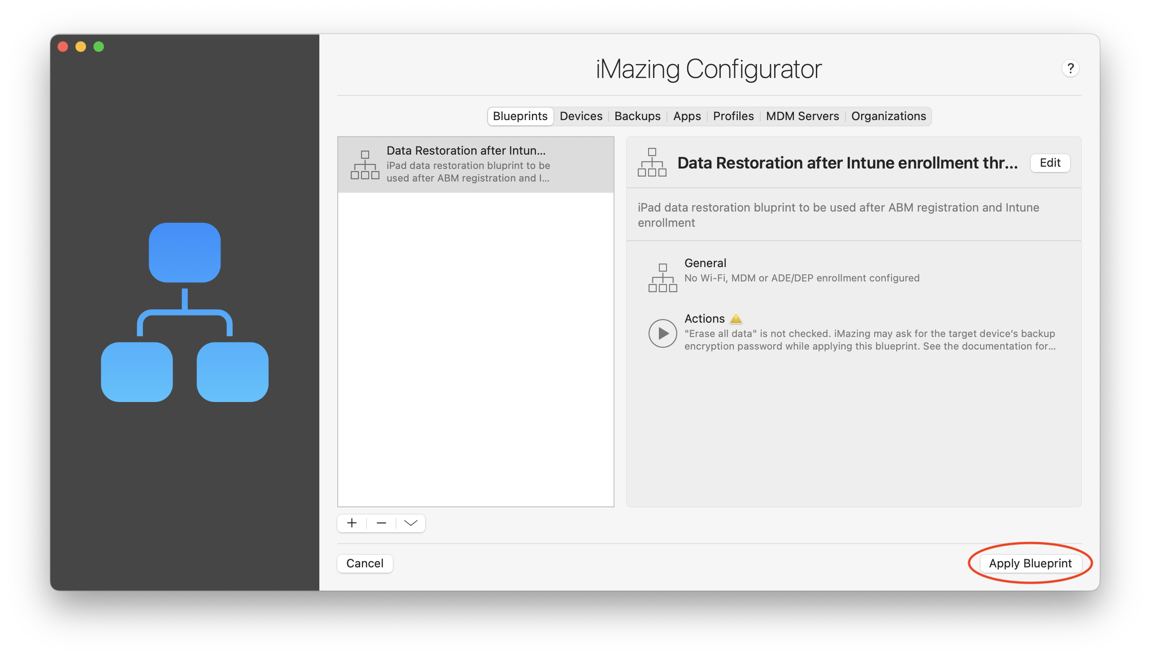
Task: Select the Apps tab
Action: click(x=687, y=117)
